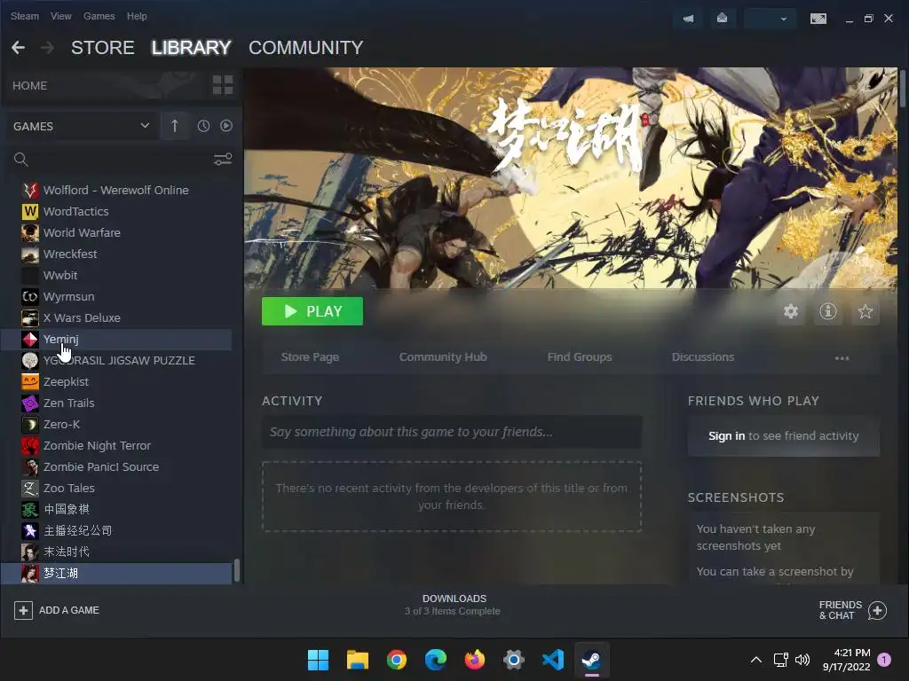Open more links ellipsis menu
This screenshot has height=681, width=909.
click(842, 358)
